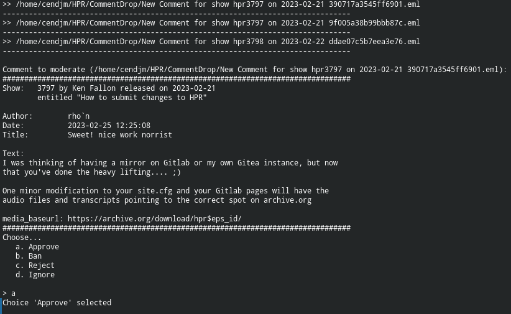The height and width of the screenshot is (314, 511).
Task: Click the first hpr3797 .eml file path
Action: tap(218, 4)
